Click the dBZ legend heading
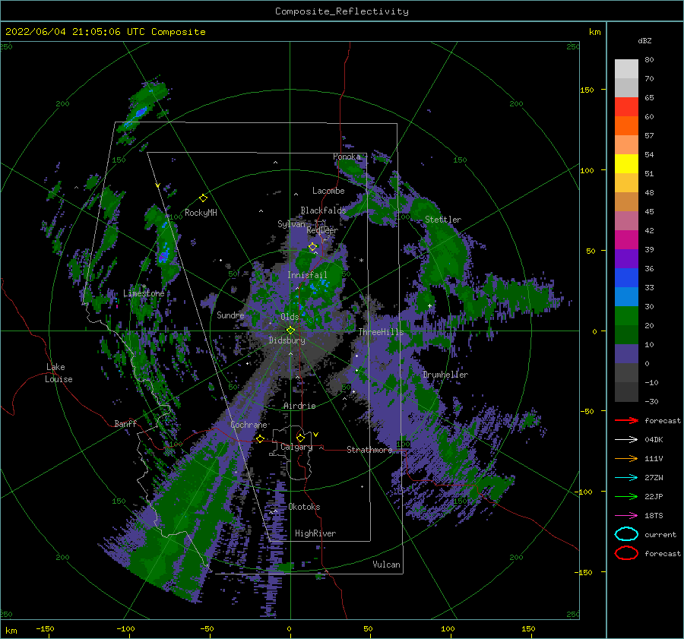Image resolution: width=684 pixels, height=639 pixels. [x=644, y=40]
